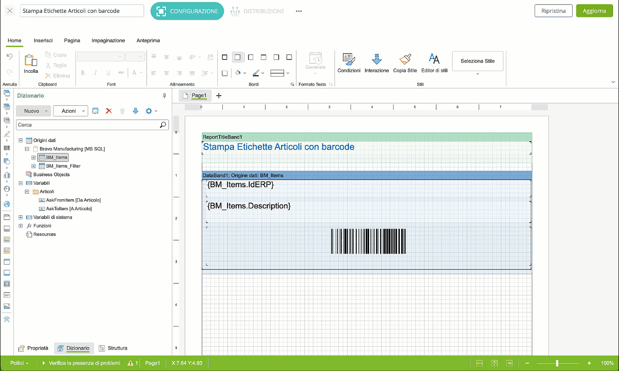619x371 pixels.
Task: Collapse the Articoli folder node
Action: (x=27, y=191)
